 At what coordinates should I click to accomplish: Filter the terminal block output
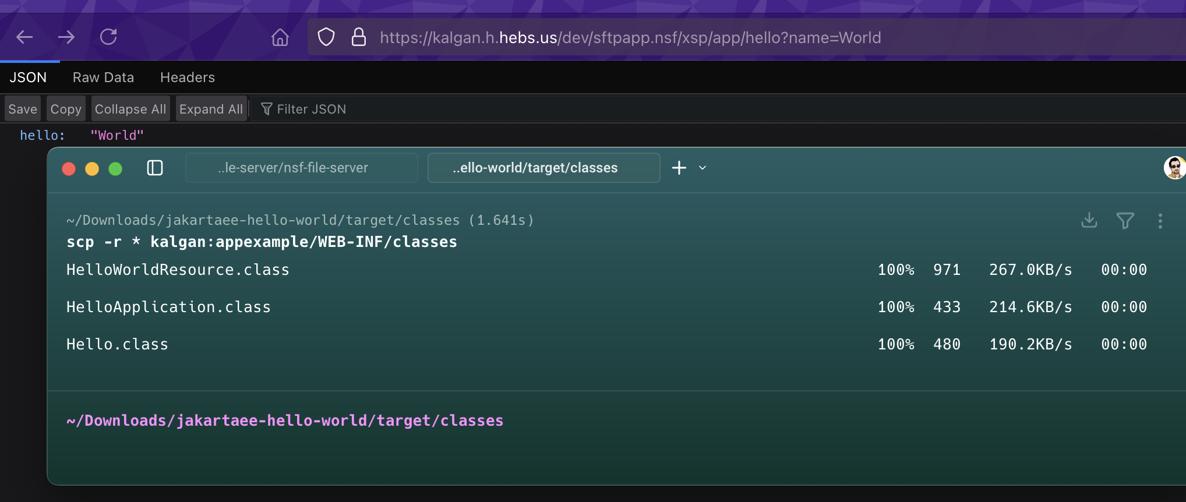click(x=1125, y=221)
